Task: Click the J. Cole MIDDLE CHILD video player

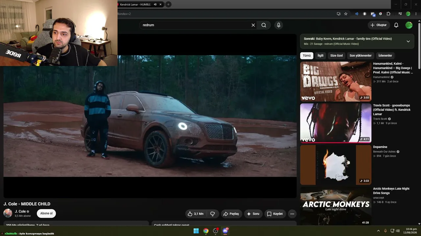Action: coord(150,116)
